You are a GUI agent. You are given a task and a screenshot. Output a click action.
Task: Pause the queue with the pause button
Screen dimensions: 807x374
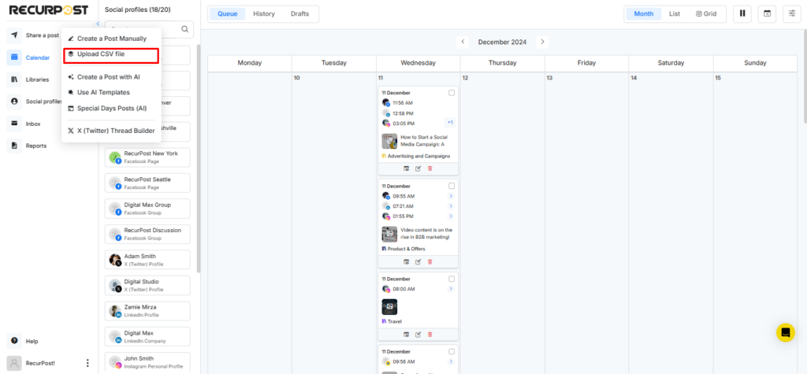click(x=742, y=14)
